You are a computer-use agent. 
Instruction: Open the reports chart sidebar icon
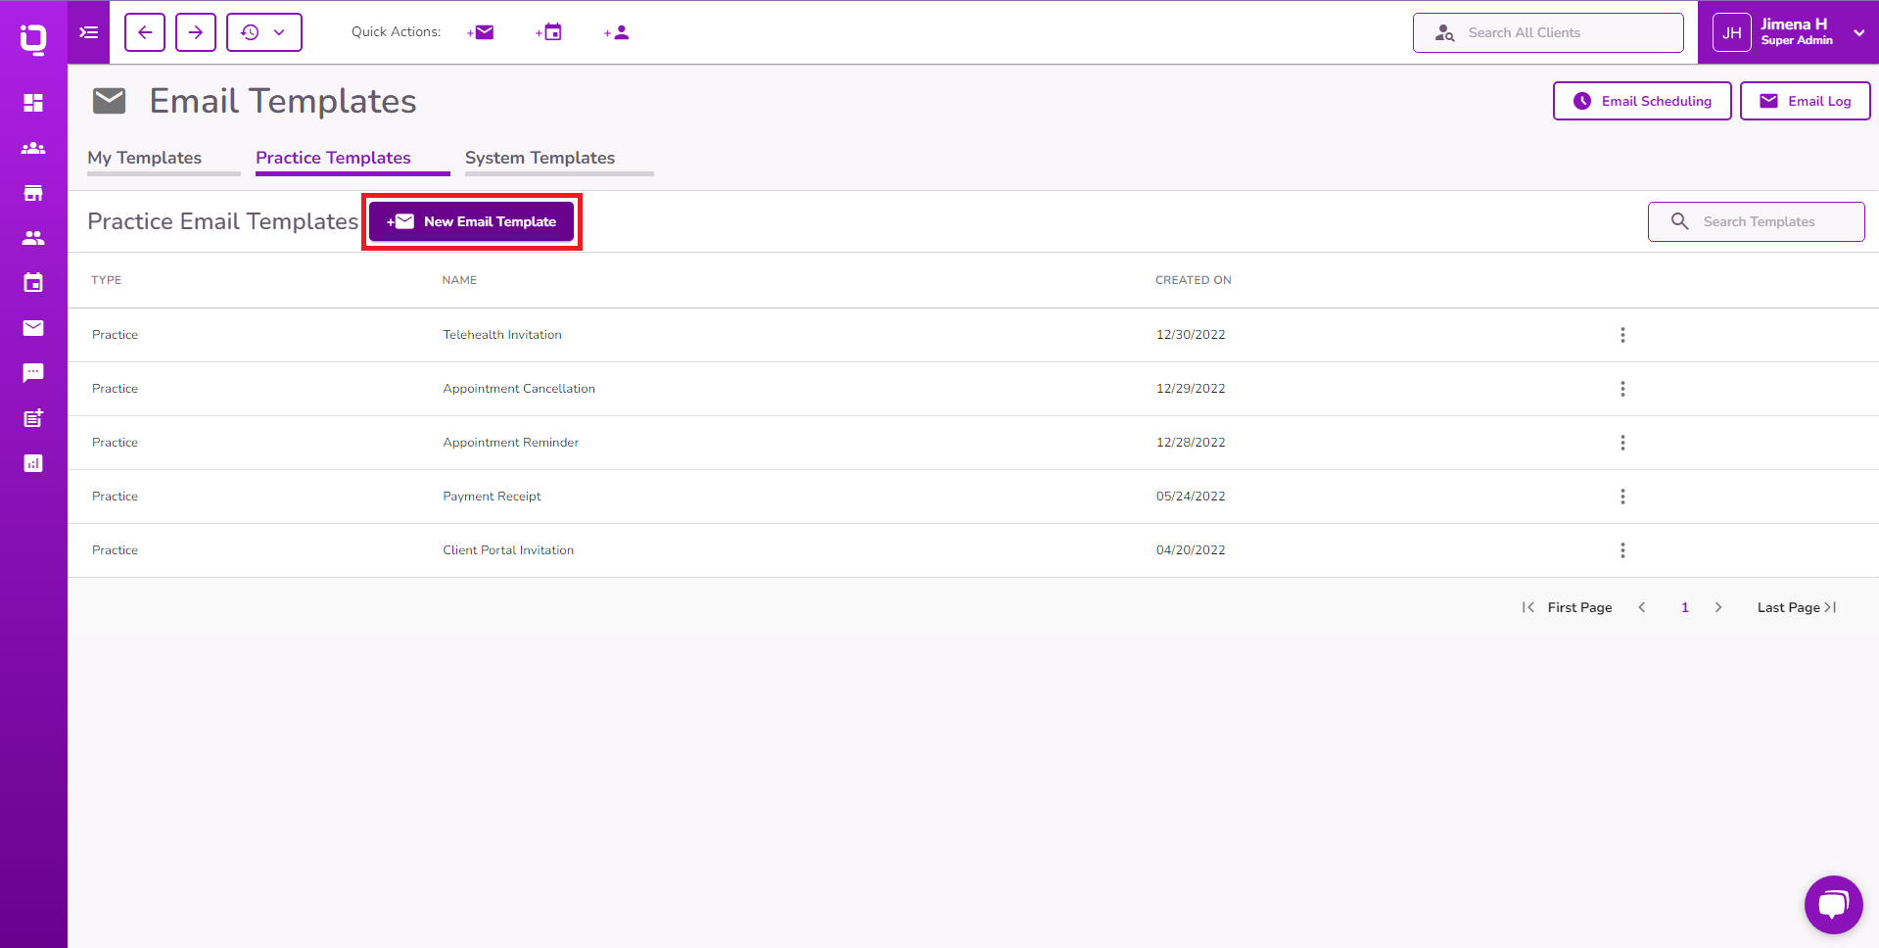click(x=33, y=463)
